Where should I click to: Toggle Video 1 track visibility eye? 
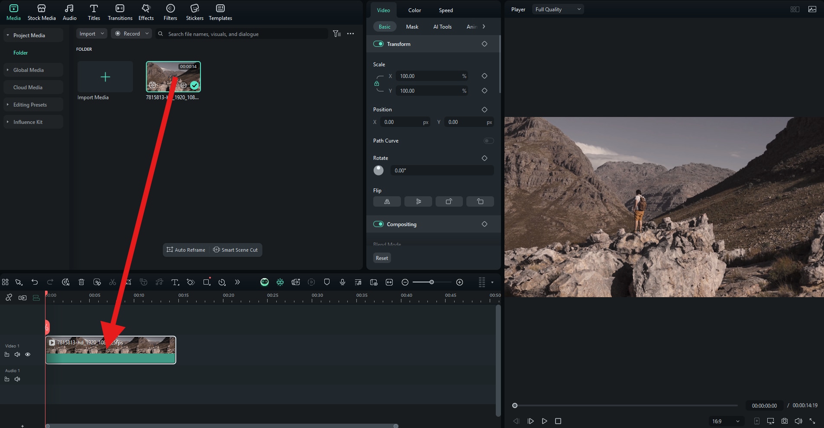coord(28,354)
